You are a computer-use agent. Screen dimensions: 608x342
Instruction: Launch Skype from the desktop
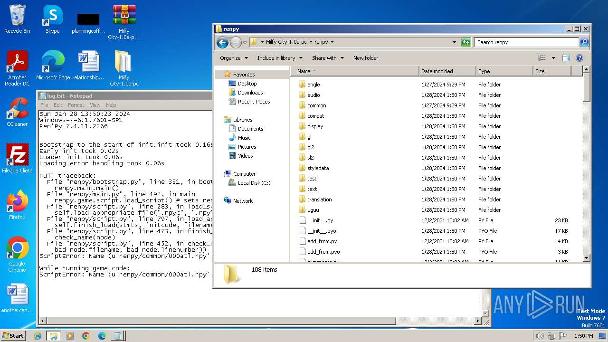[x=52, y=19]
